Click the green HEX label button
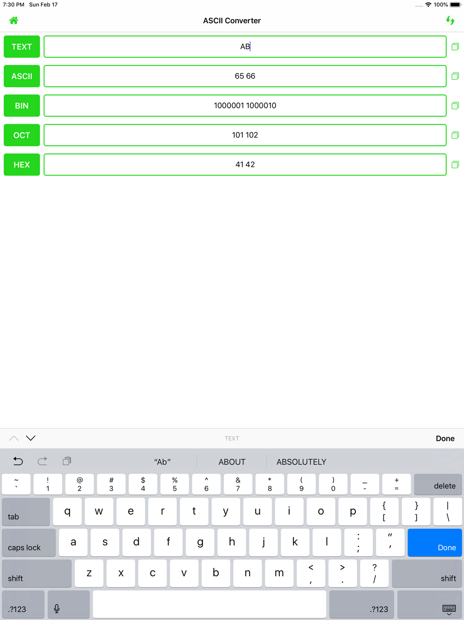Screen dimensions: 464x620 [x=22, y=165]
